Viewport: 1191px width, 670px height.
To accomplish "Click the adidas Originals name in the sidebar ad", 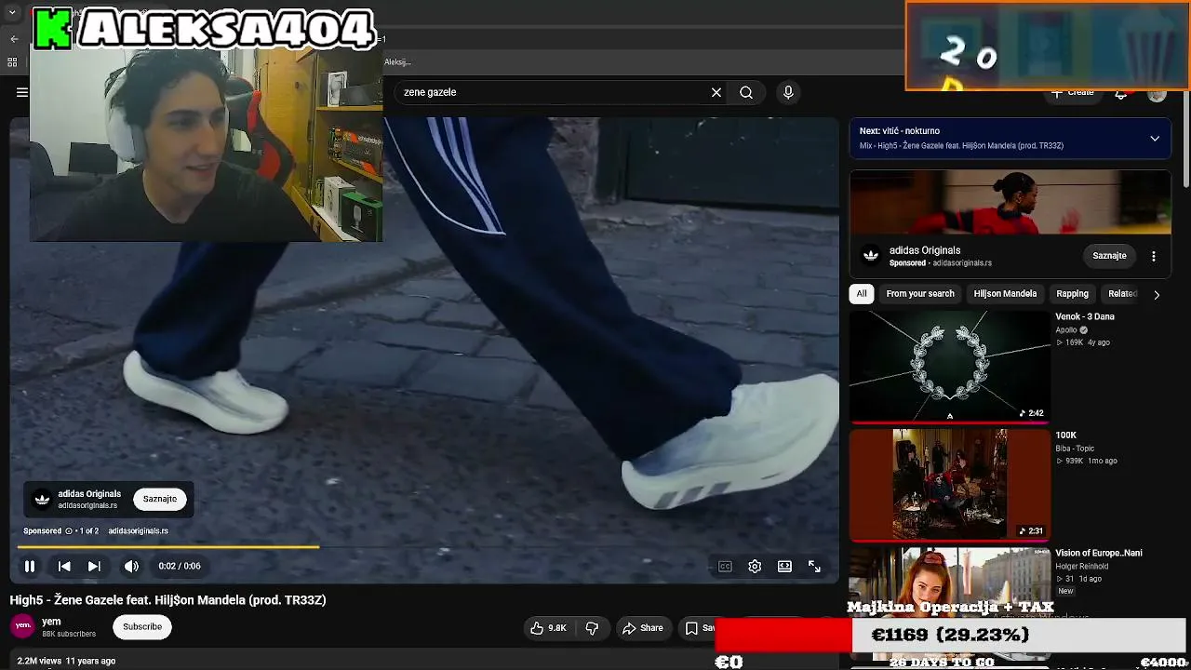I will click(x=925, y=250).
